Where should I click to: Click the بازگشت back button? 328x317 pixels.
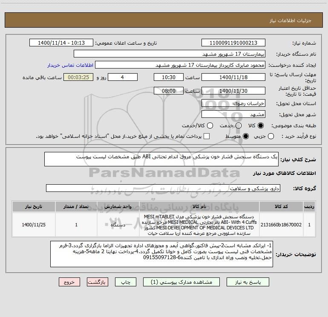pyautogui.click(x=98, y=282)
